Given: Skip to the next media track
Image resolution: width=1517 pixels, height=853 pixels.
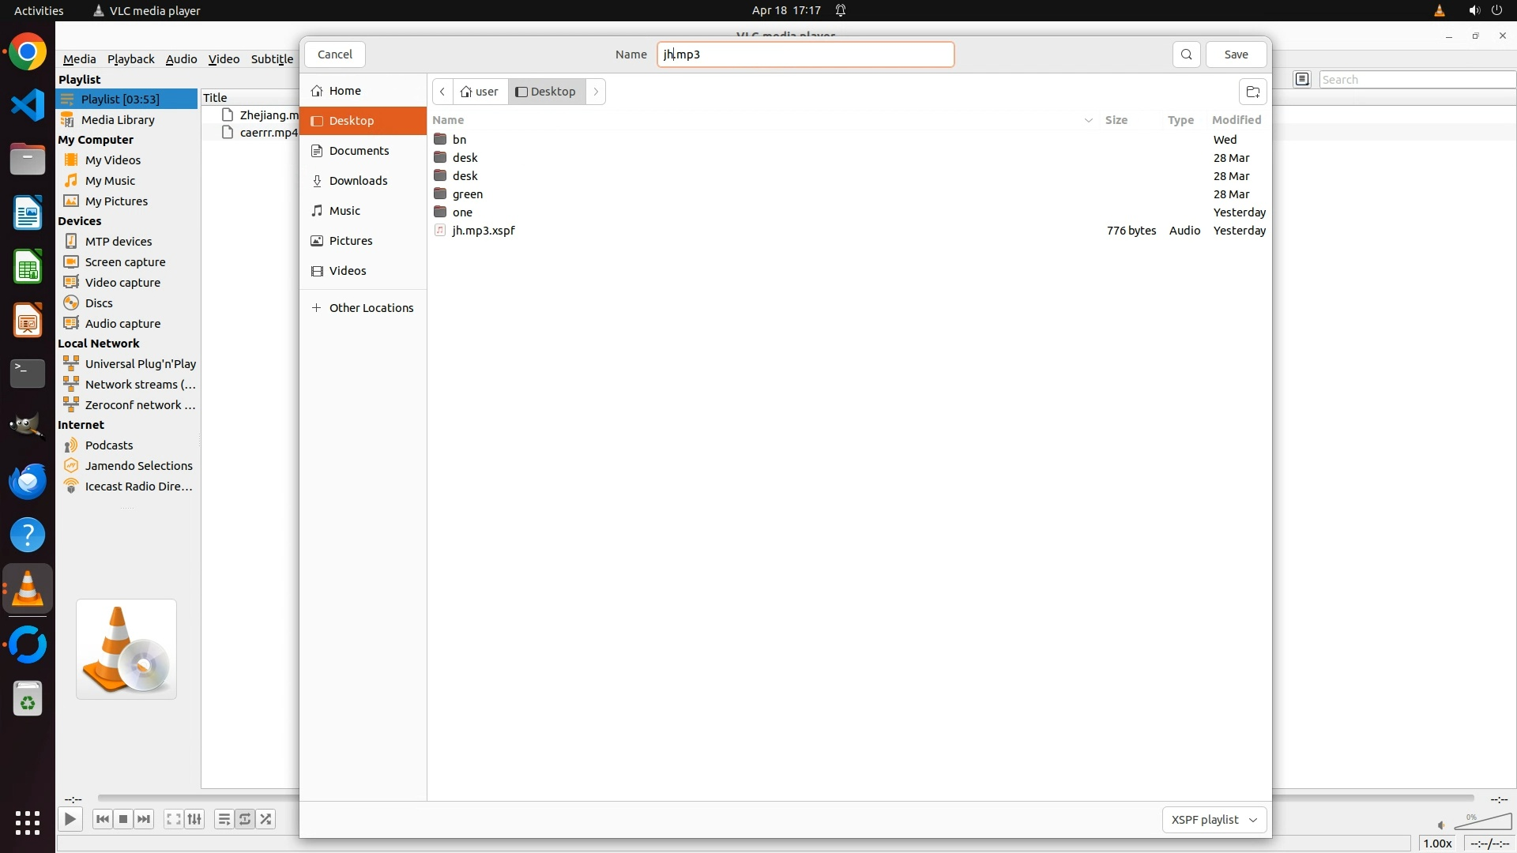Looking at the screenshot, I should [x=144, y=819].
